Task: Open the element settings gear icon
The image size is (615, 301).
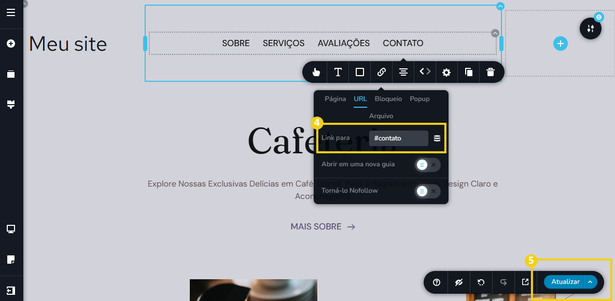Action: (446, 72)
